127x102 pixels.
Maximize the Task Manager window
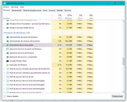(115, 3)
